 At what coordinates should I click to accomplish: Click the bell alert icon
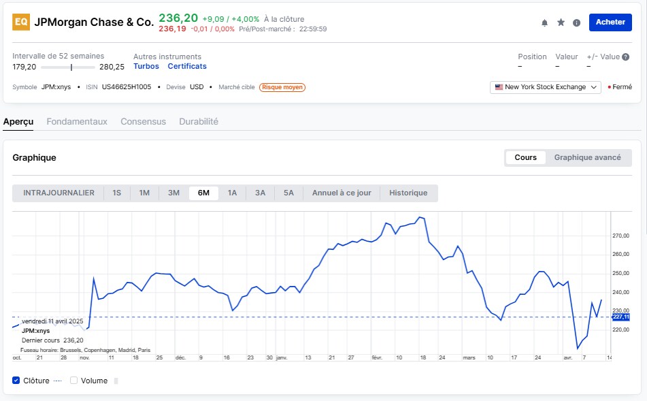tap(544, 22)
